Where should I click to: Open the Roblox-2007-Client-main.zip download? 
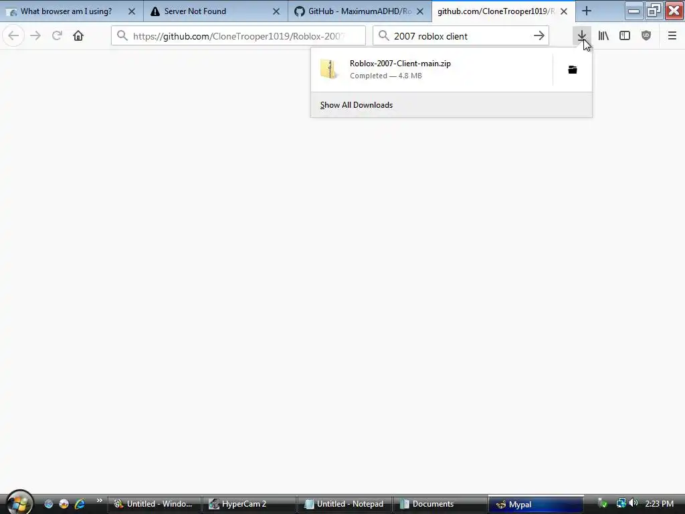(x=431, y=70)
